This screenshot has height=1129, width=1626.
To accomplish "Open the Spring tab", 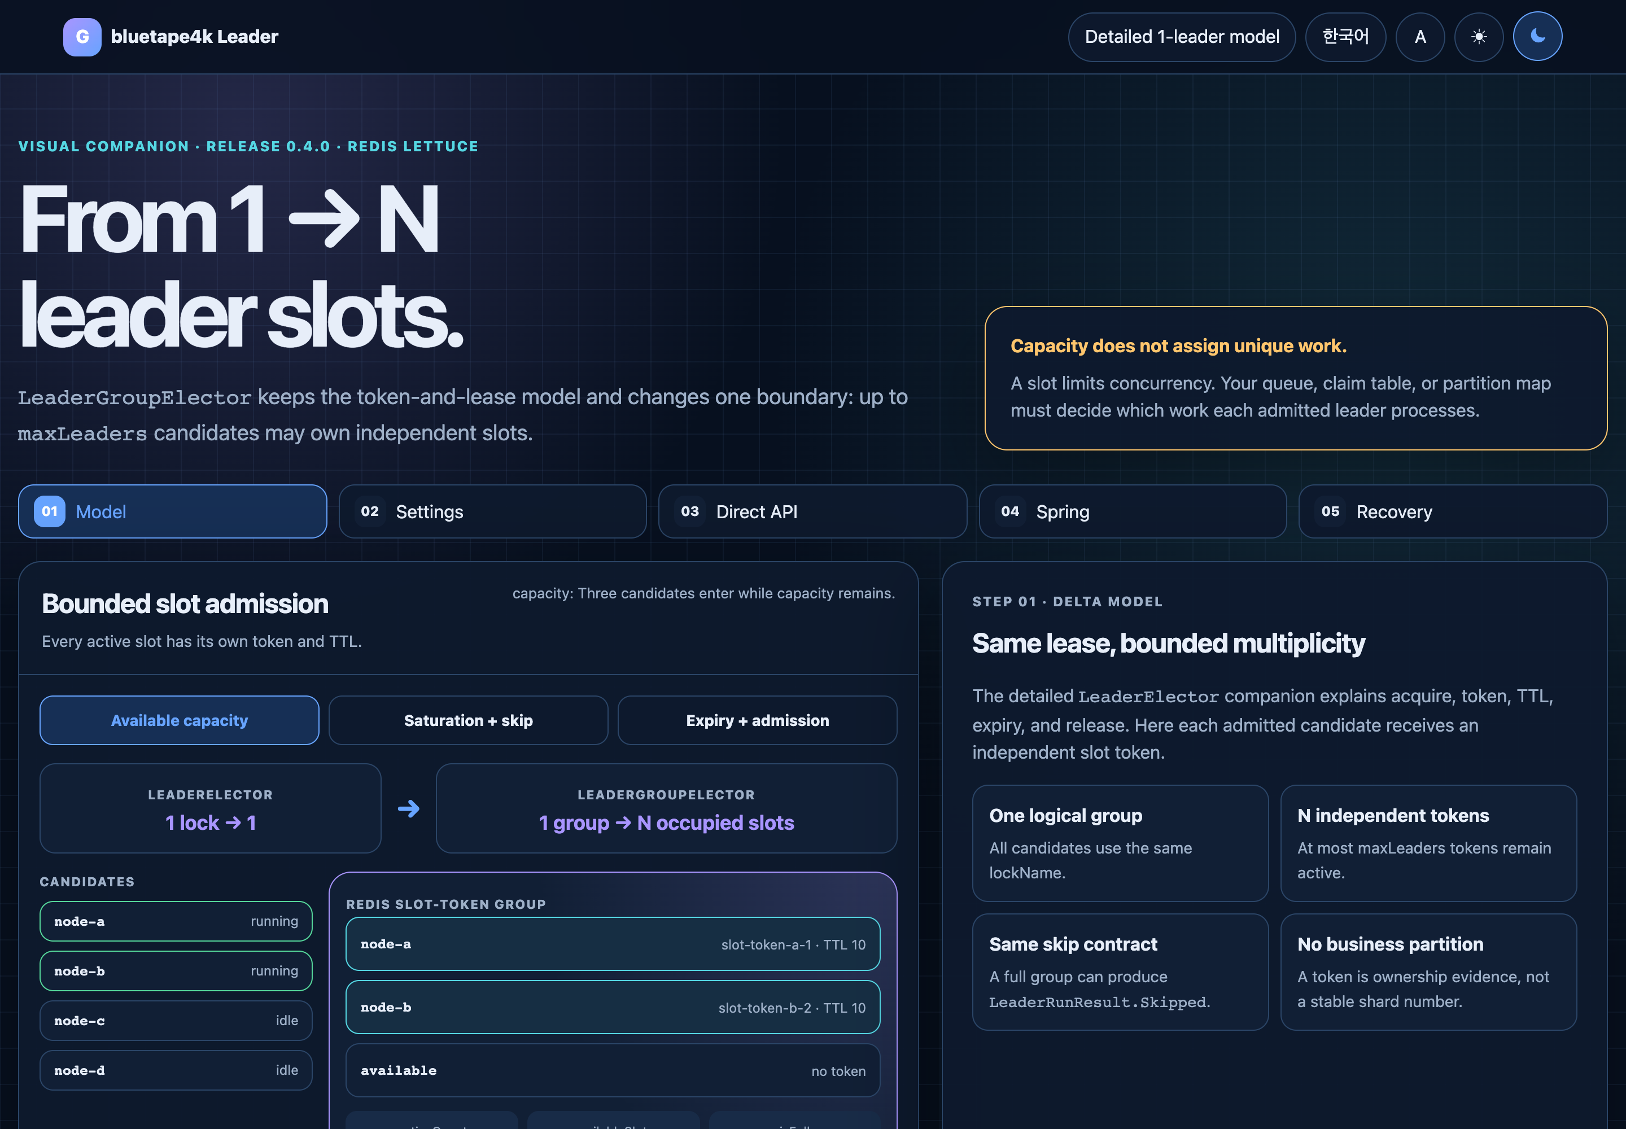I will click(x=1132, y=511).
